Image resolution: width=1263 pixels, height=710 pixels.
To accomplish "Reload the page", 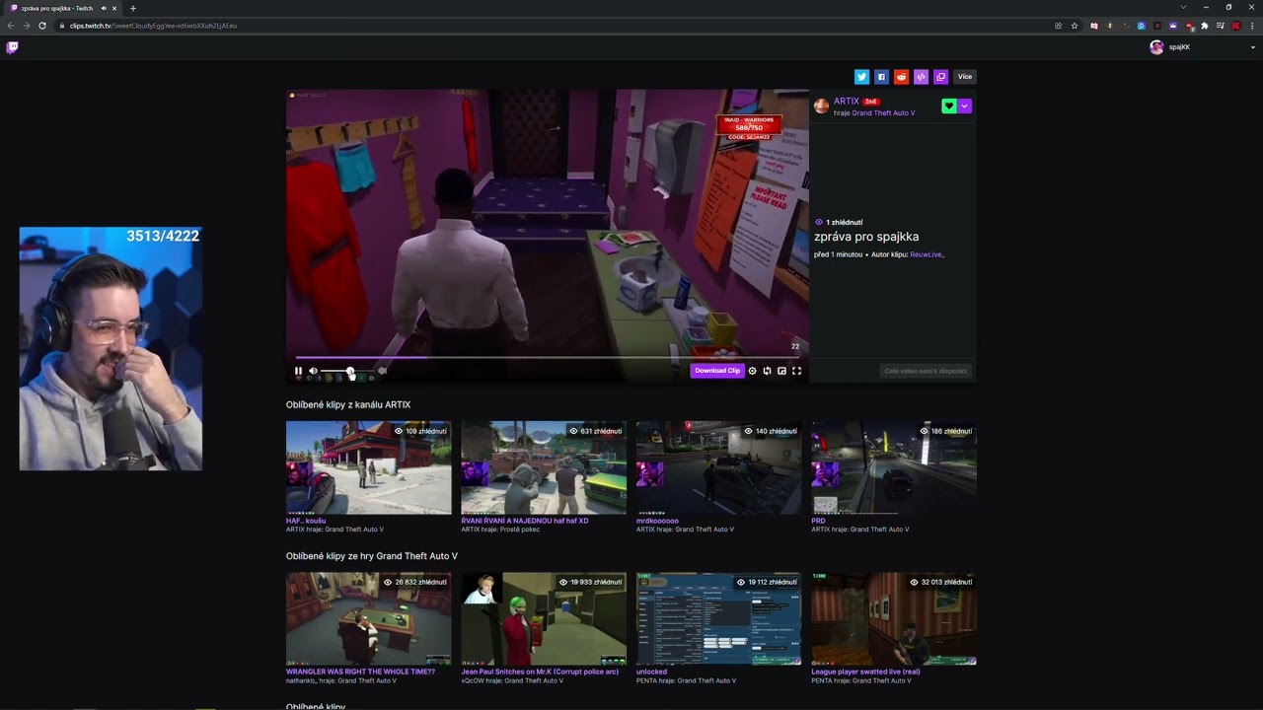I will tap(42, 26).
